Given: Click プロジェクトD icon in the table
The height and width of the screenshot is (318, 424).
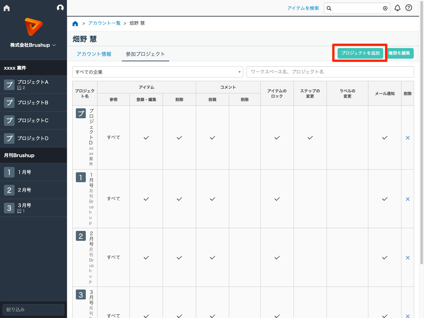Looking at the screenshot, I should click(x=81, y=114).
